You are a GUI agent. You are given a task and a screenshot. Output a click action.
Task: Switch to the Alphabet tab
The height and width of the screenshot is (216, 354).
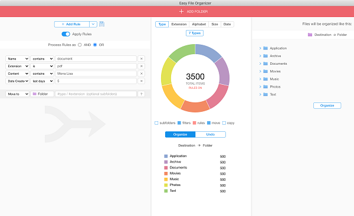pyautogui.click(x=199, y=24)
